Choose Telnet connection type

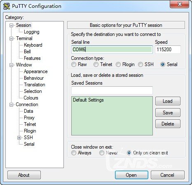[x=96, y=64]
